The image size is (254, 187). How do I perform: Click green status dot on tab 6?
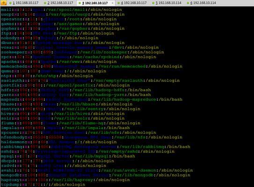click(188, 3)
